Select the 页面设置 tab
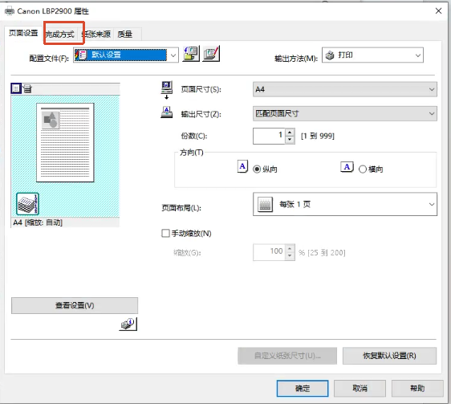The image size is (451, 404). pyautogui.click(x=23, y=33)
